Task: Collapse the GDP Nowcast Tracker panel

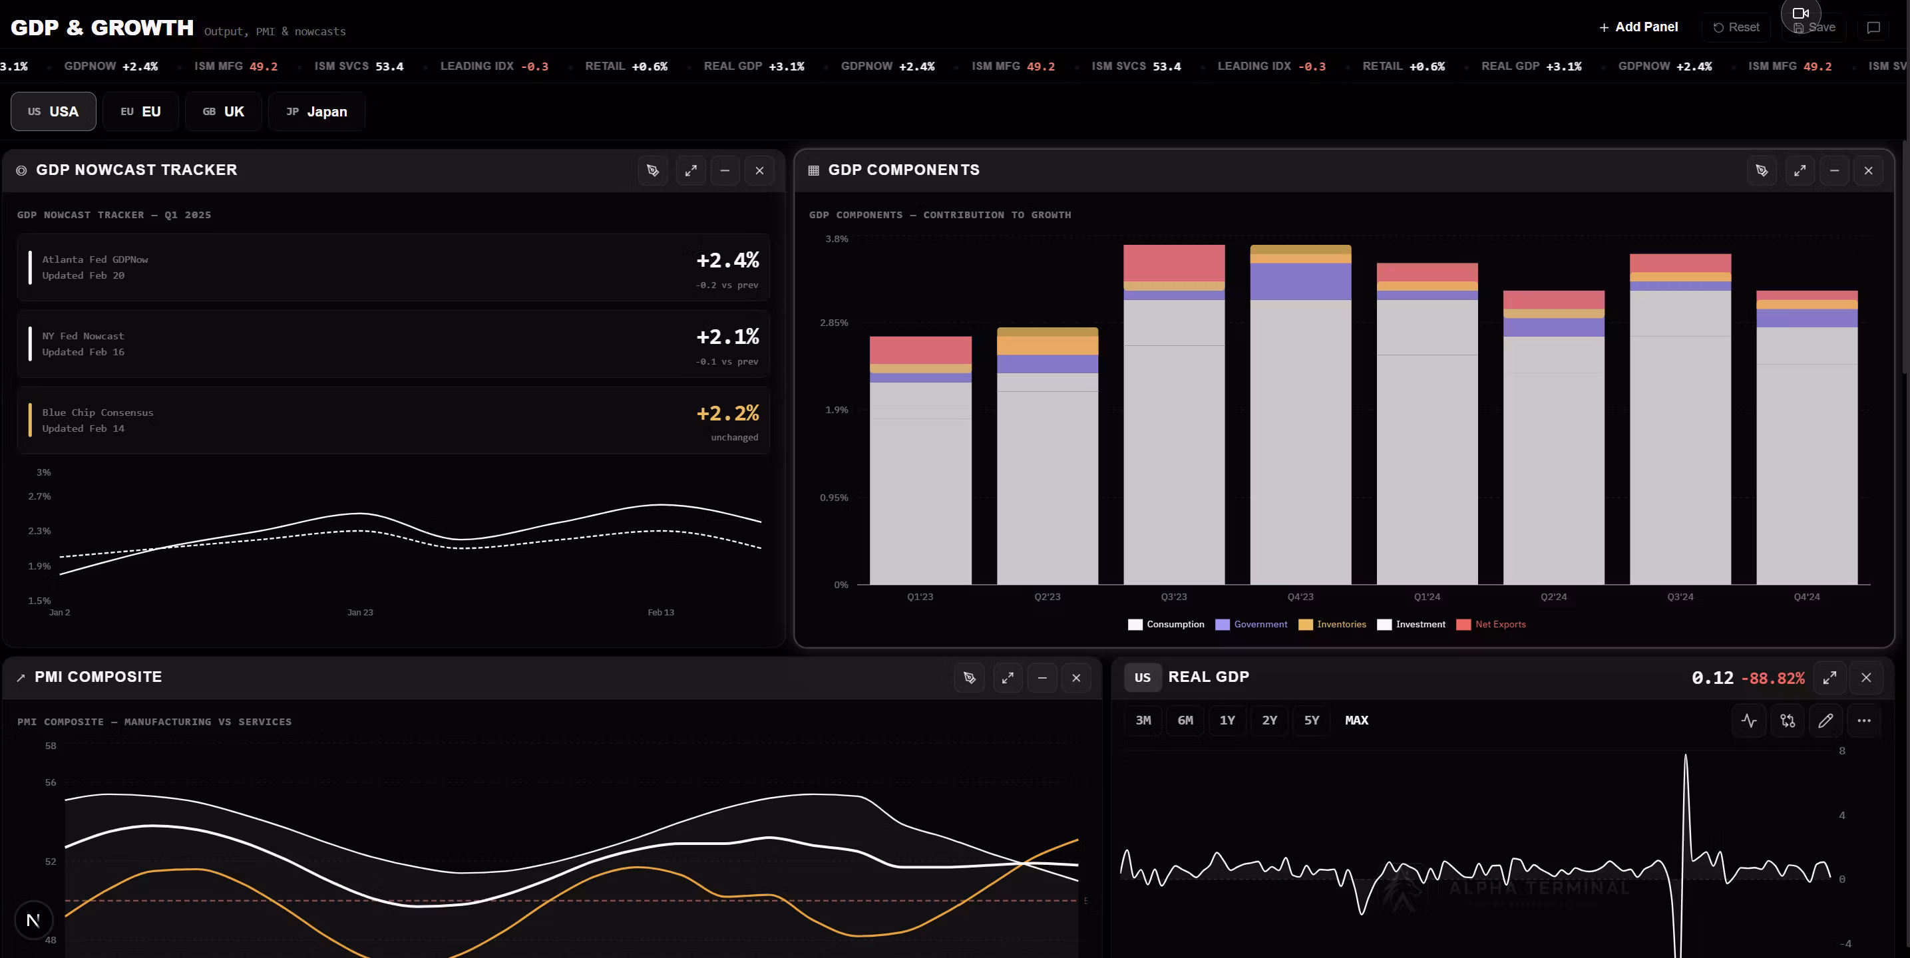Action: pos(725,170)
